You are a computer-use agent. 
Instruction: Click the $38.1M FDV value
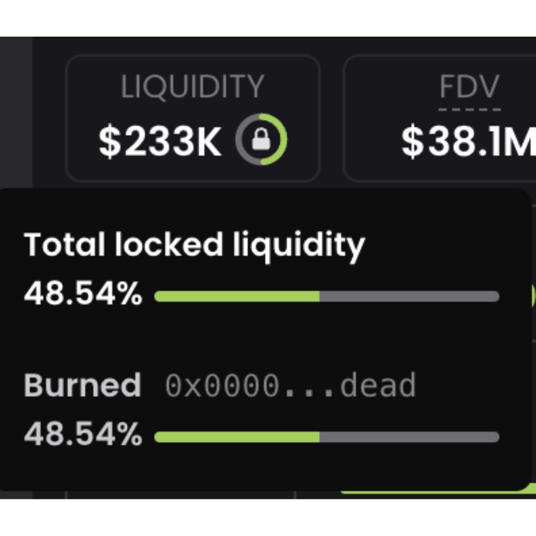(468, 141)
